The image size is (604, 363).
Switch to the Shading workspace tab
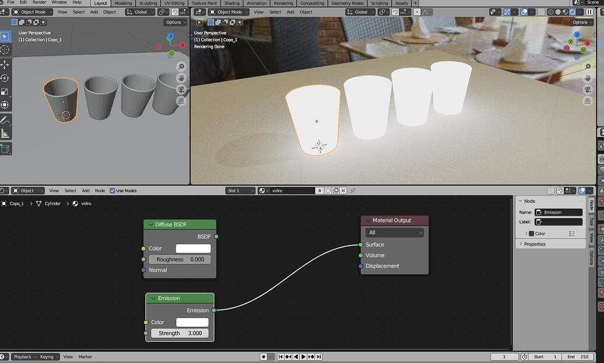[232, 3]
